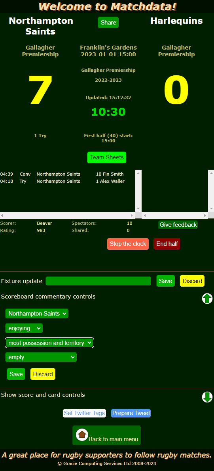Click scorer name 'Beaver'
This screenshot has width=214, height=471.
44,224
